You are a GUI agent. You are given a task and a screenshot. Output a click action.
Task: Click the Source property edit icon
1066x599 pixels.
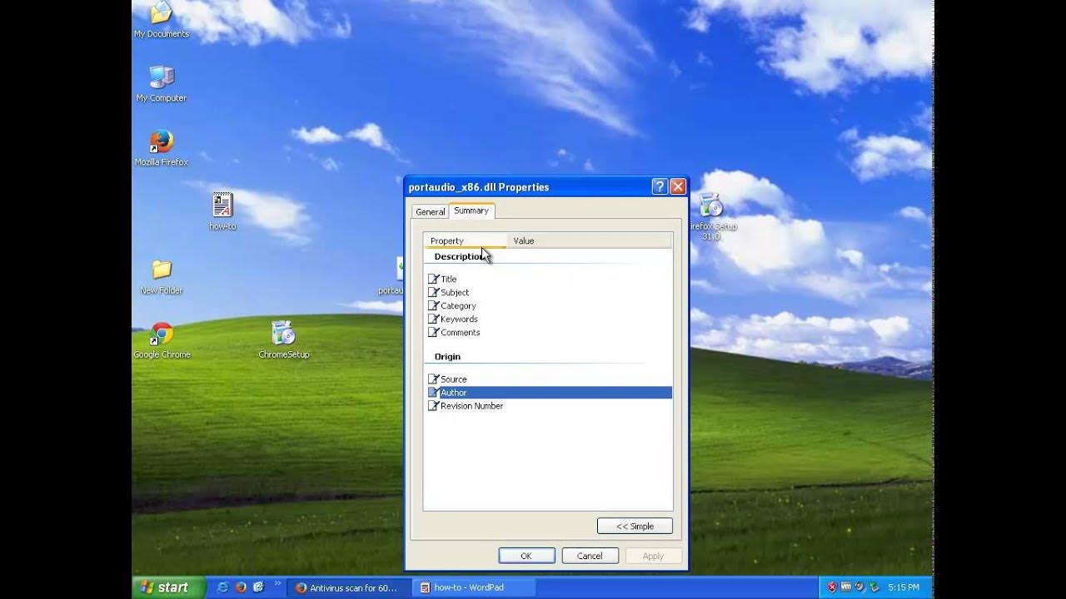point(433,379)
